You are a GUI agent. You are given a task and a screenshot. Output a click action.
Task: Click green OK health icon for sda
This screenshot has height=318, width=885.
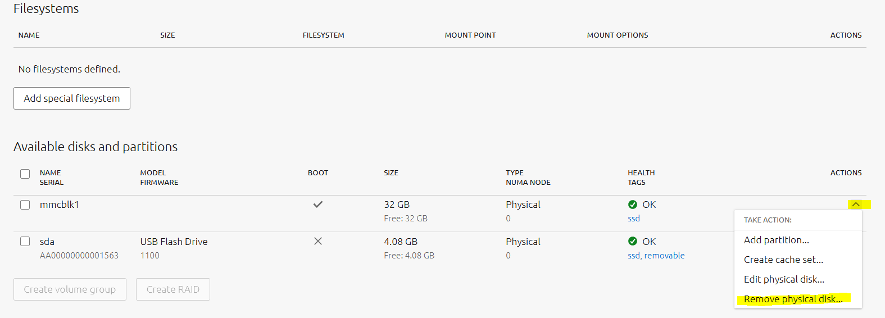tap(633, 241)
